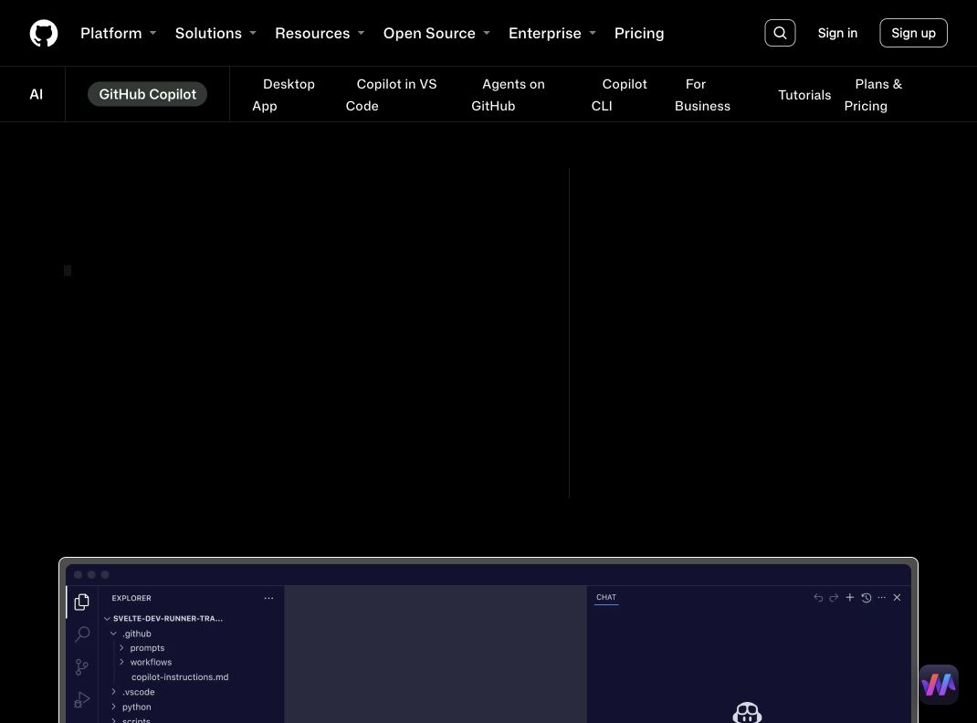Open Explorer panel three-dots menu
Viewport: 977px width, 723px height.
click(x=268, y=598)
